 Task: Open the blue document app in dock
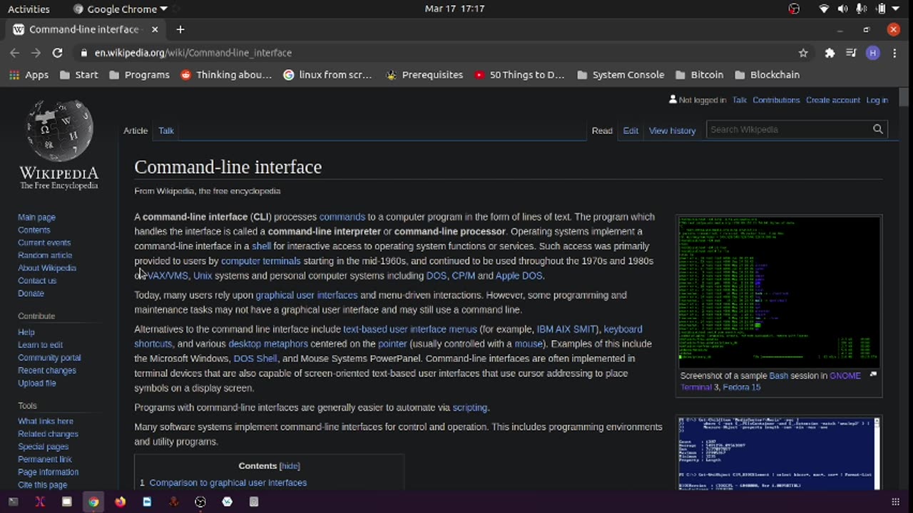click(x=147, y=502)
